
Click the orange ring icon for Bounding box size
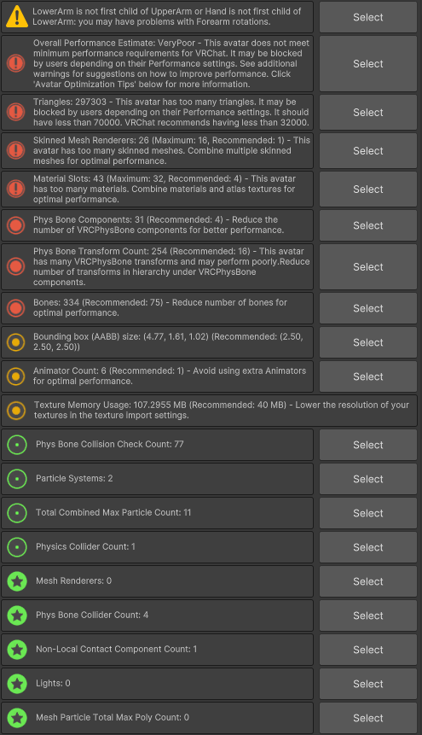[x=16, y=342]
